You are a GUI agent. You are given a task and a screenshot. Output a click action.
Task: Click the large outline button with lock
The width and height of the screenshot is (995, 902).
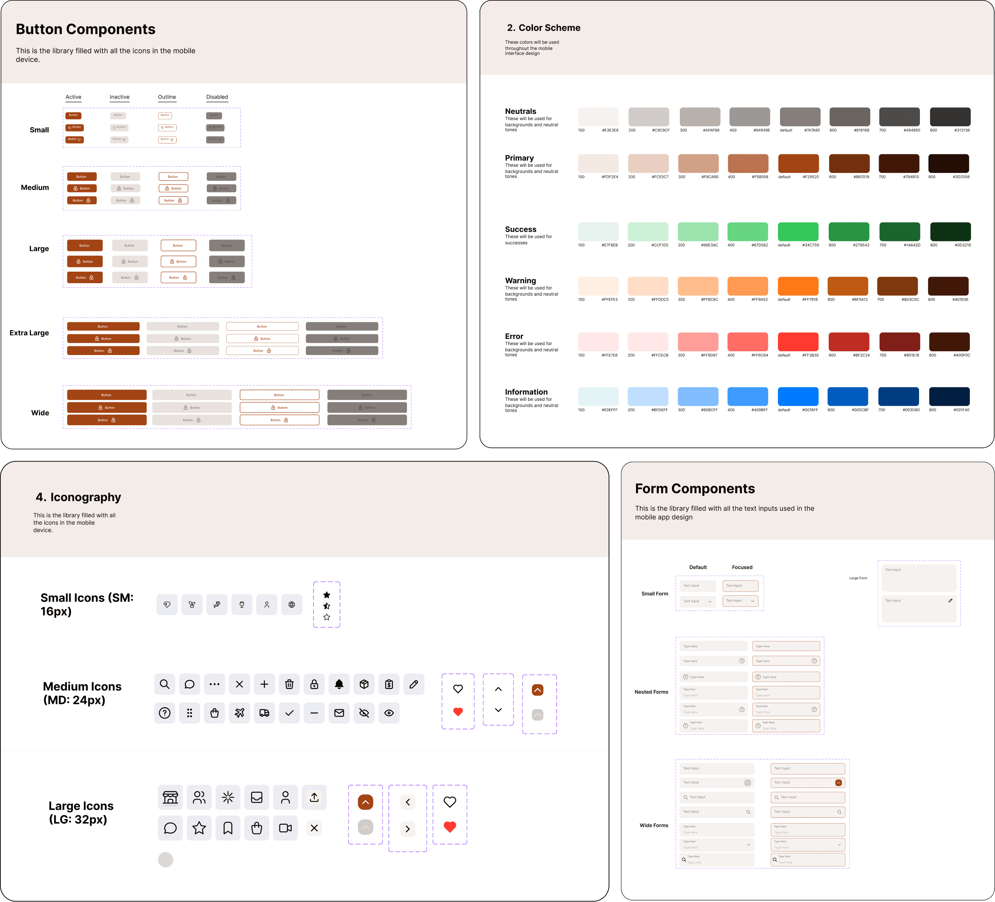pos(178,262)
